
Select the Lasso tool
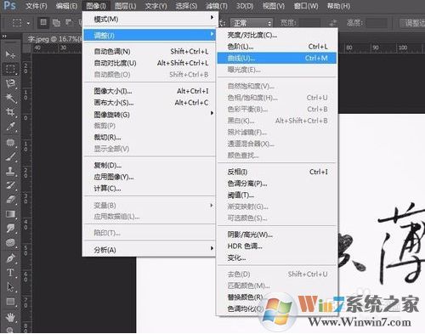point(10,83)
